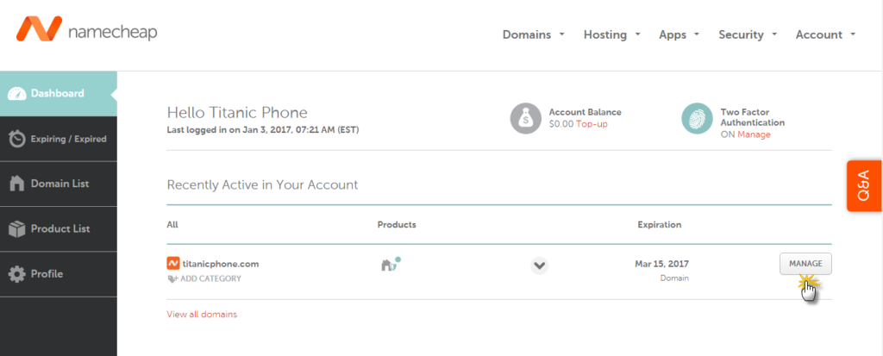The width and height of the screenshot is (883, 356).
Task: Click the Last logged in text
Action: (x=263, y=129)
